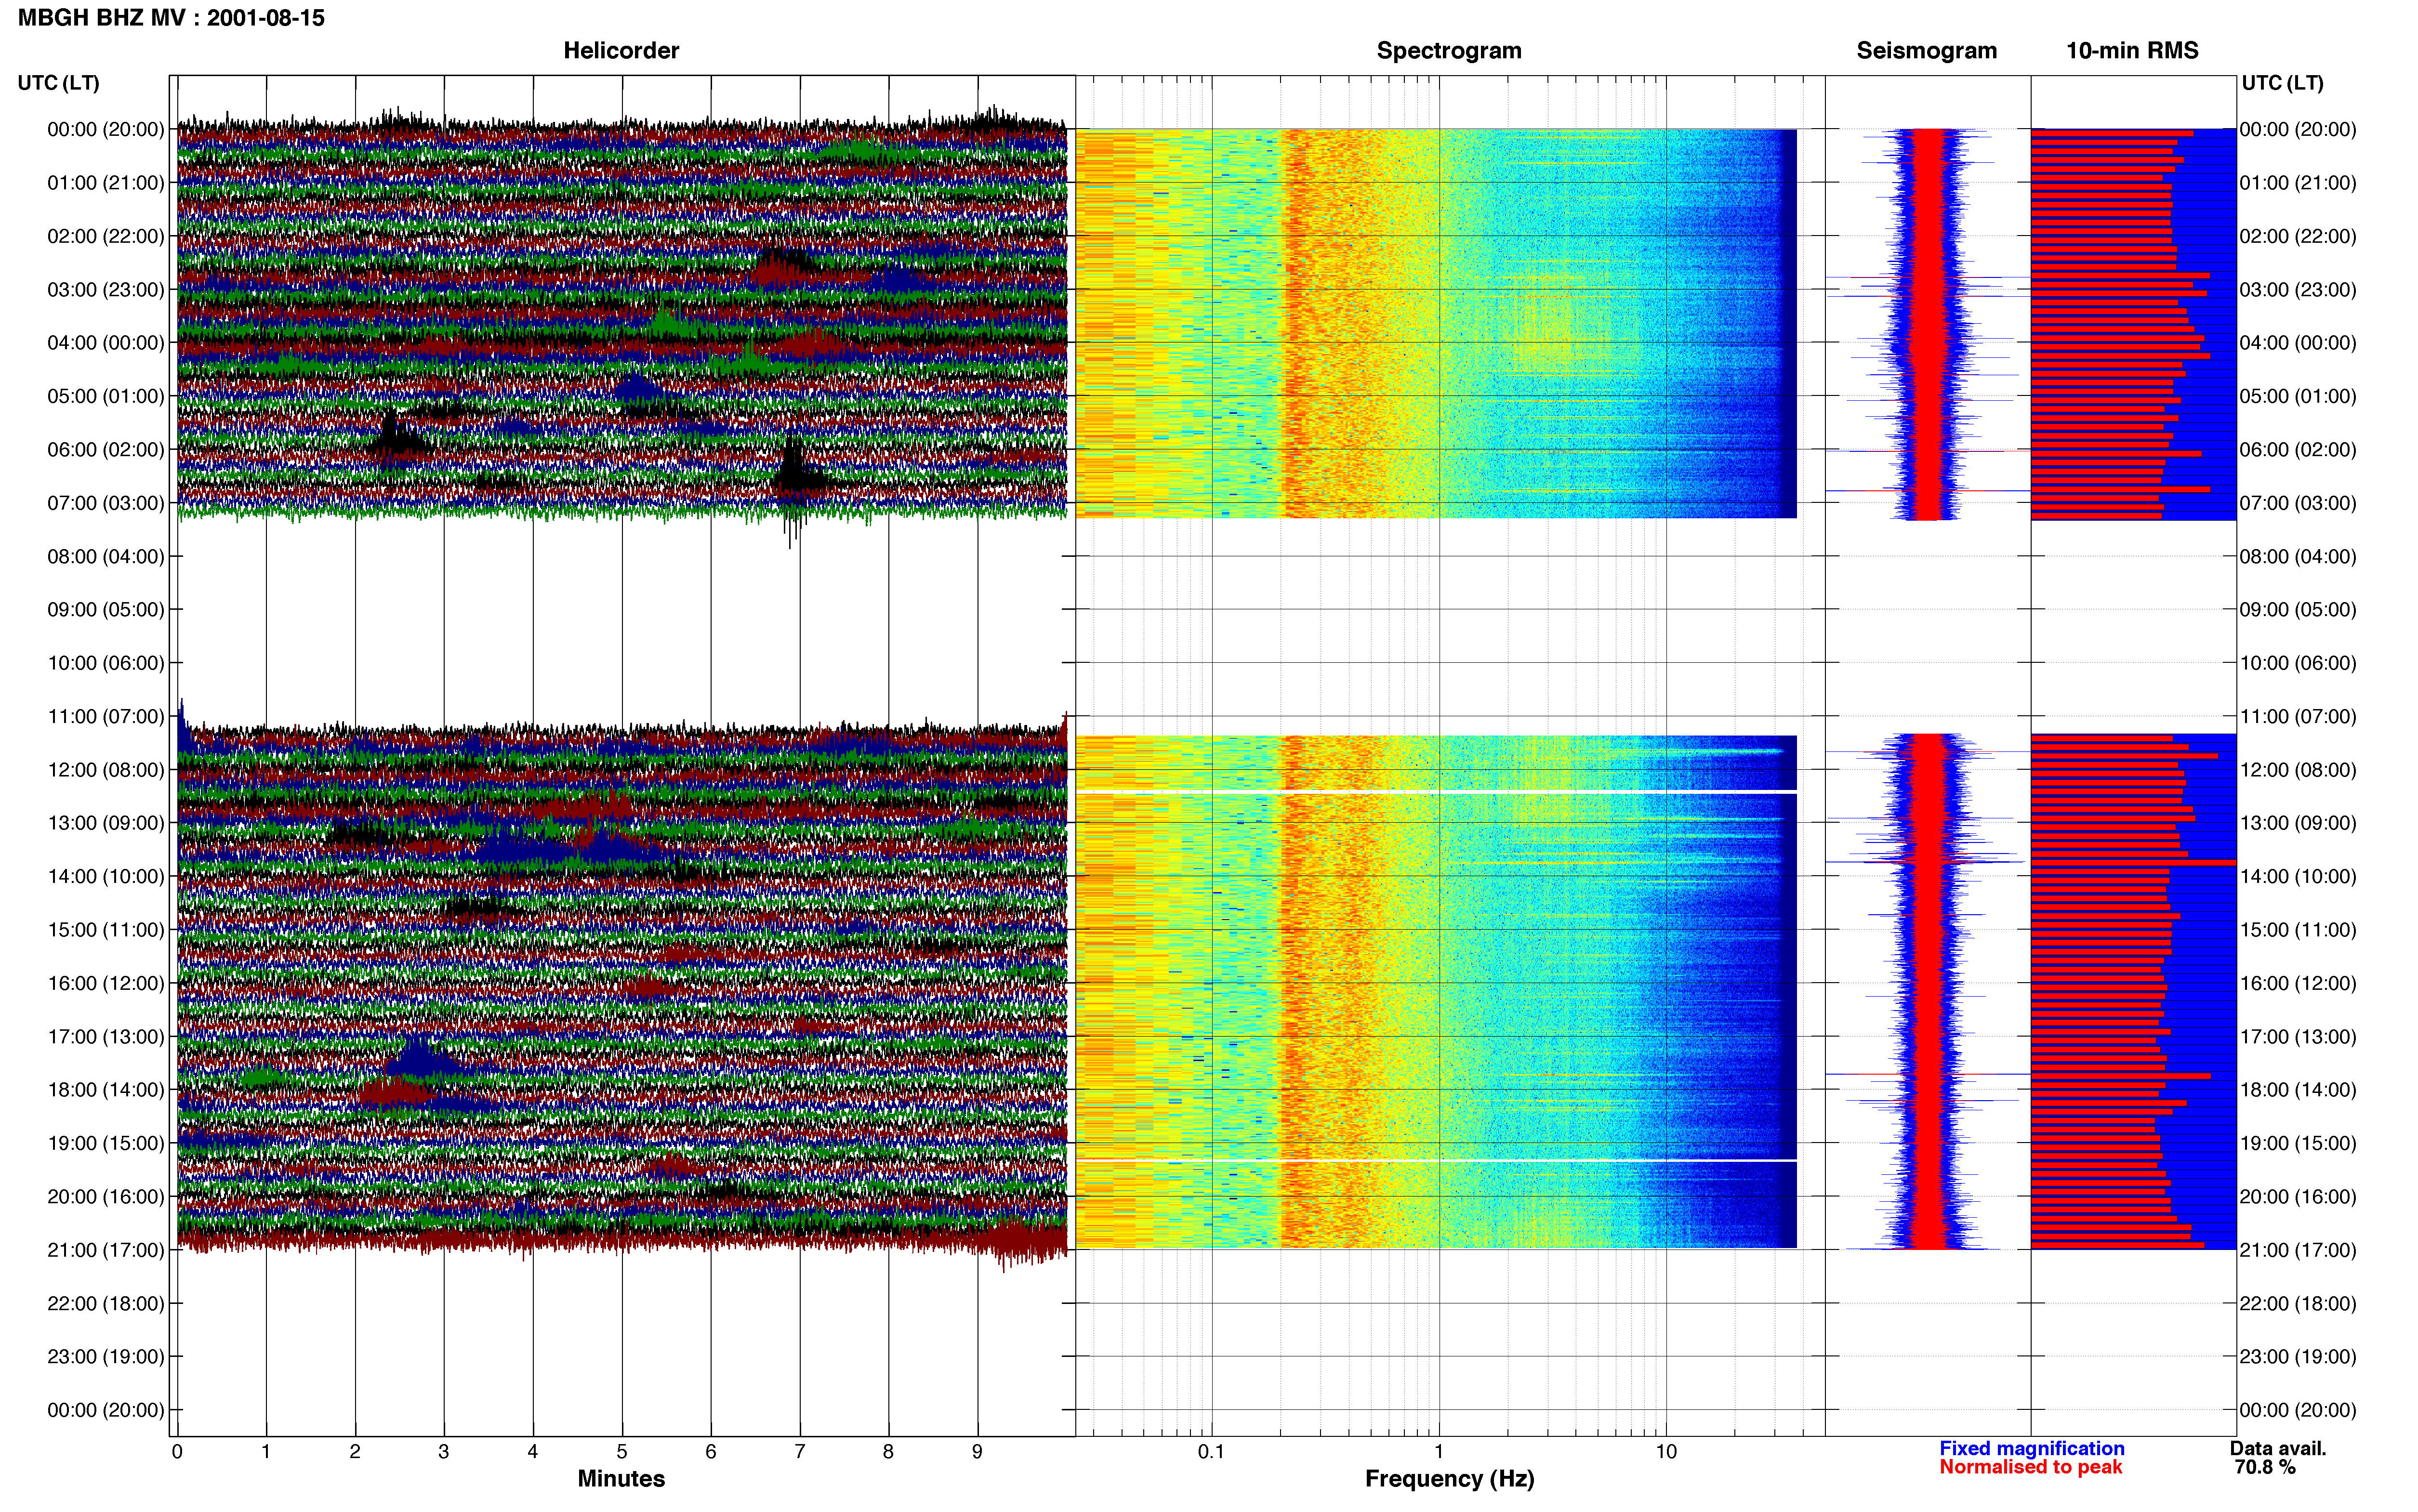Click the Data avail. label
The height and width of the screenshot is (1512, 2418).
[x=2278, y=1448]
